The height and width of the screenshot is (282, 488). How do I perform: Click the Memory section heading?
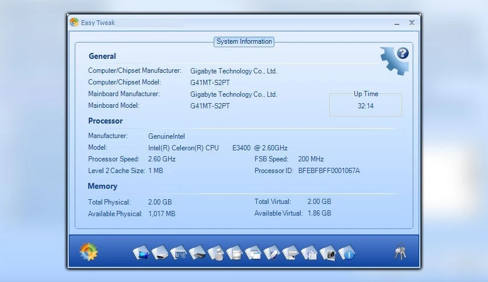[x=102, y=186]
